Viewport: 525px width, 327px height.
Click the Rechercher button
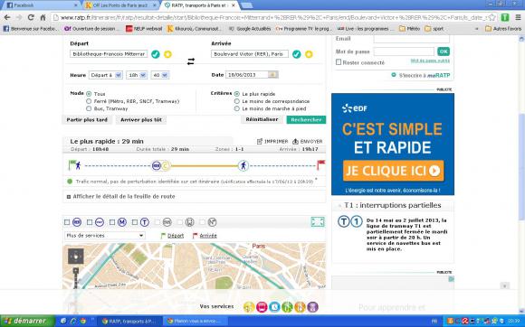(306, 119)
